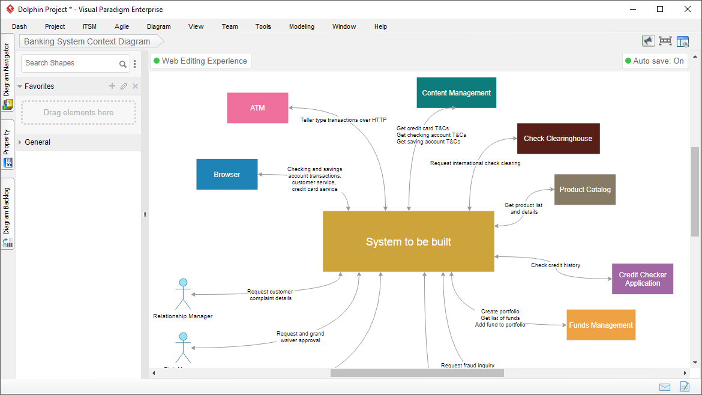
Task: Open the Project menu
Action: 55,26
